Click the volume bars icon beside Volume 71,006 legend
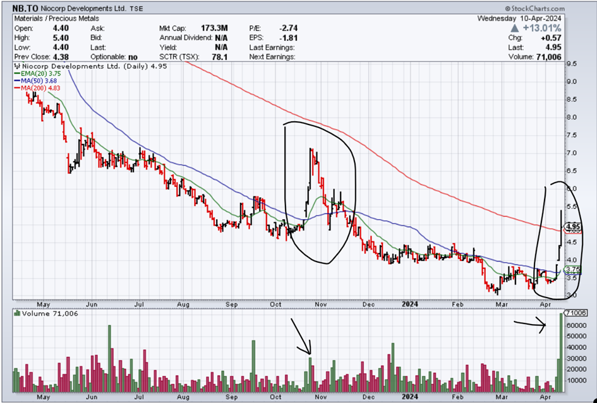The image size is (597, 403). click(x=17, y=313)
